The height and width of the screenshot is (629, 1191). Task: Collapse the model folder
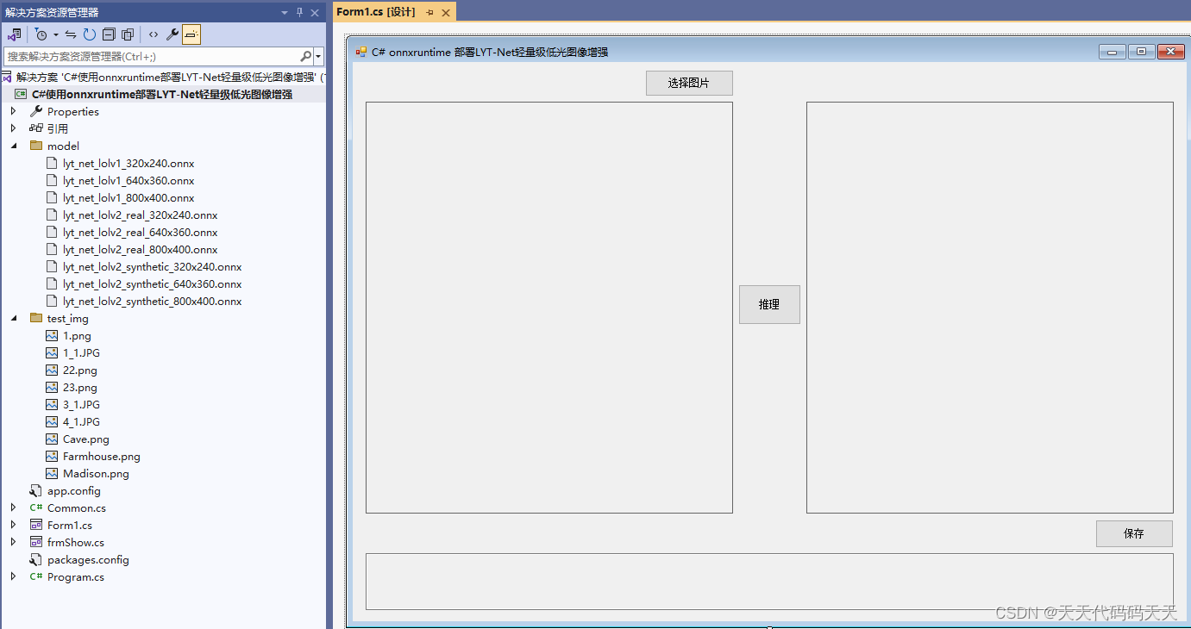click(12, 146)
